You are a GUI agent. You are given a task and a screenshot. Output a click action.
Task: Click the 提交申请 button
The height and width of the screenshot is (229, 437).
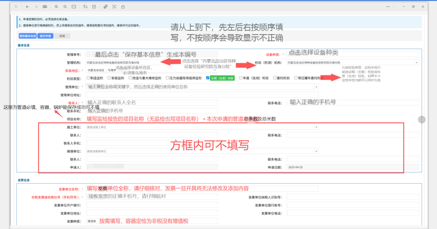(45, 36)
